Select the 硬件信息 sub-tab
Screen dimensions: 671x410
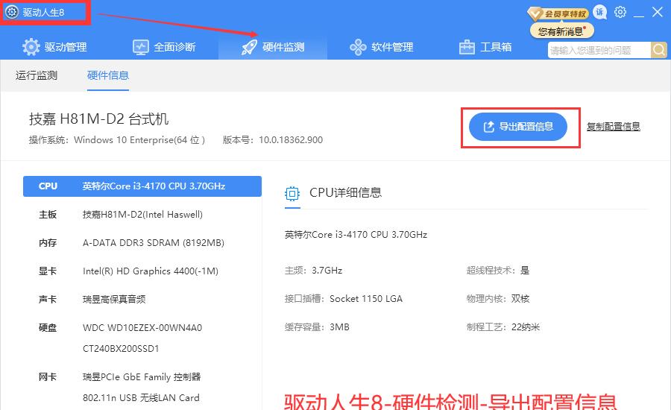click(x=108, y=75)
